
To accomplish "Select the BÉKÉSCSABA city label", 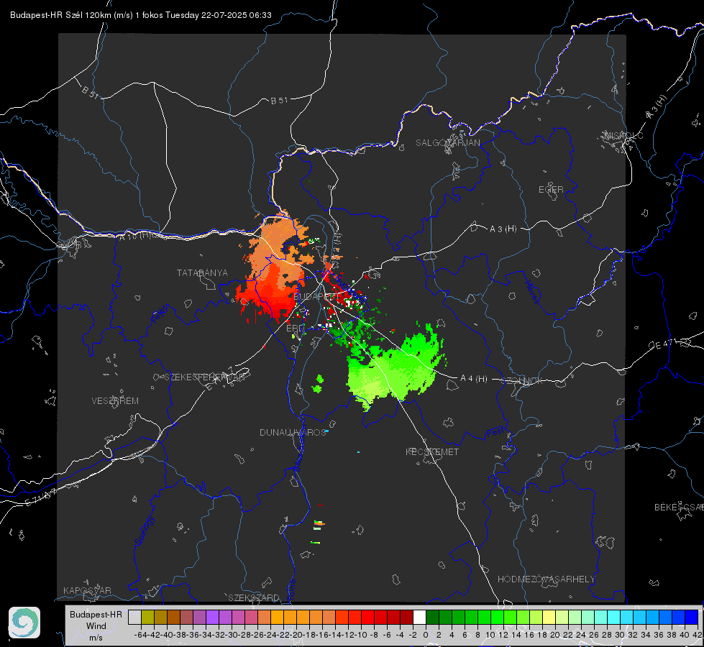I will click(679, 507).
